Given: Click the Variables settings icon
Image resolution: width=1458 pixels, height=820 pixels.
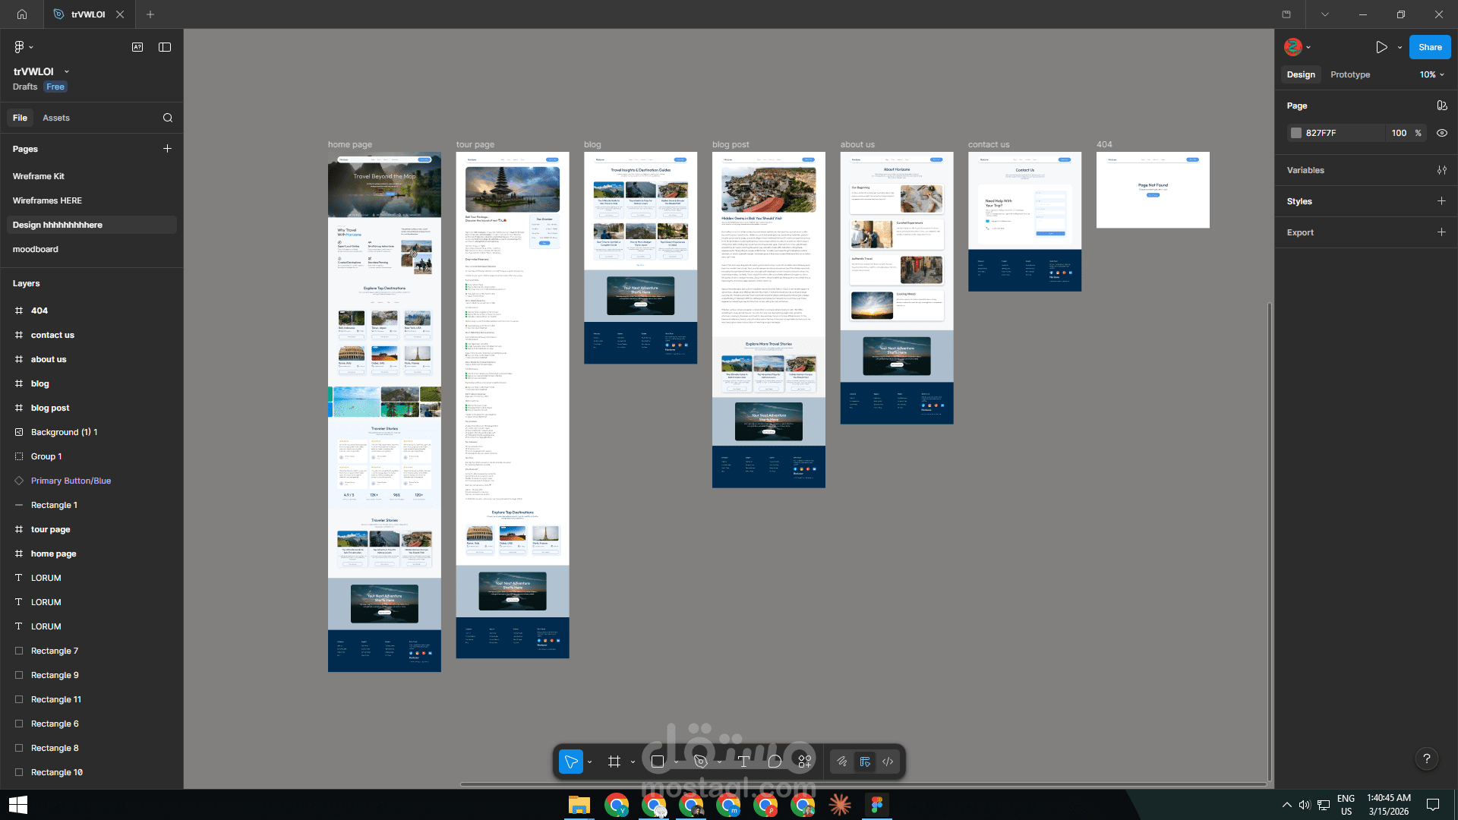Looking at the screenshot, I should (x=1441, y=170).
